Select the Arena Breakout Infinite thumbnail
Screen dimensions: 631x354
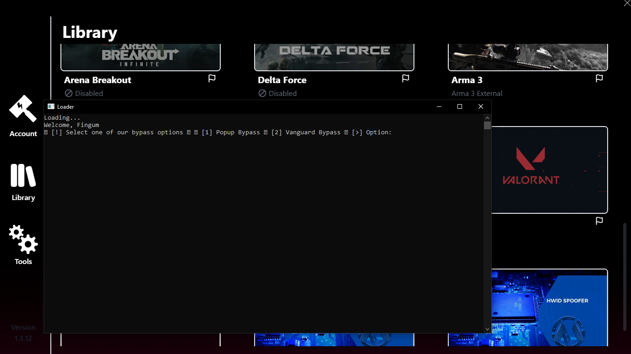pyautogui.click(x=141, y=57)
